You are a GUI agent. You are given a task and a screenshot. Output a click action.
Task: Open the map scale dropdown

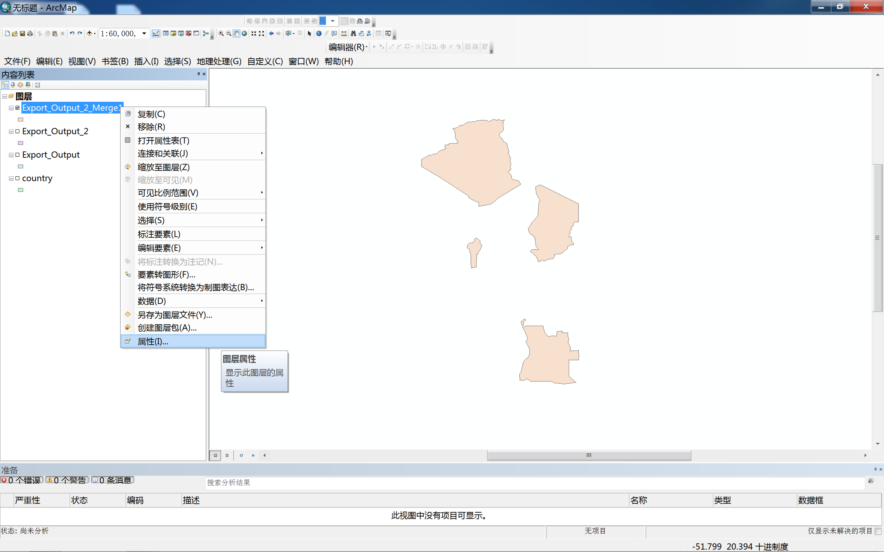[x=144, y=34]
